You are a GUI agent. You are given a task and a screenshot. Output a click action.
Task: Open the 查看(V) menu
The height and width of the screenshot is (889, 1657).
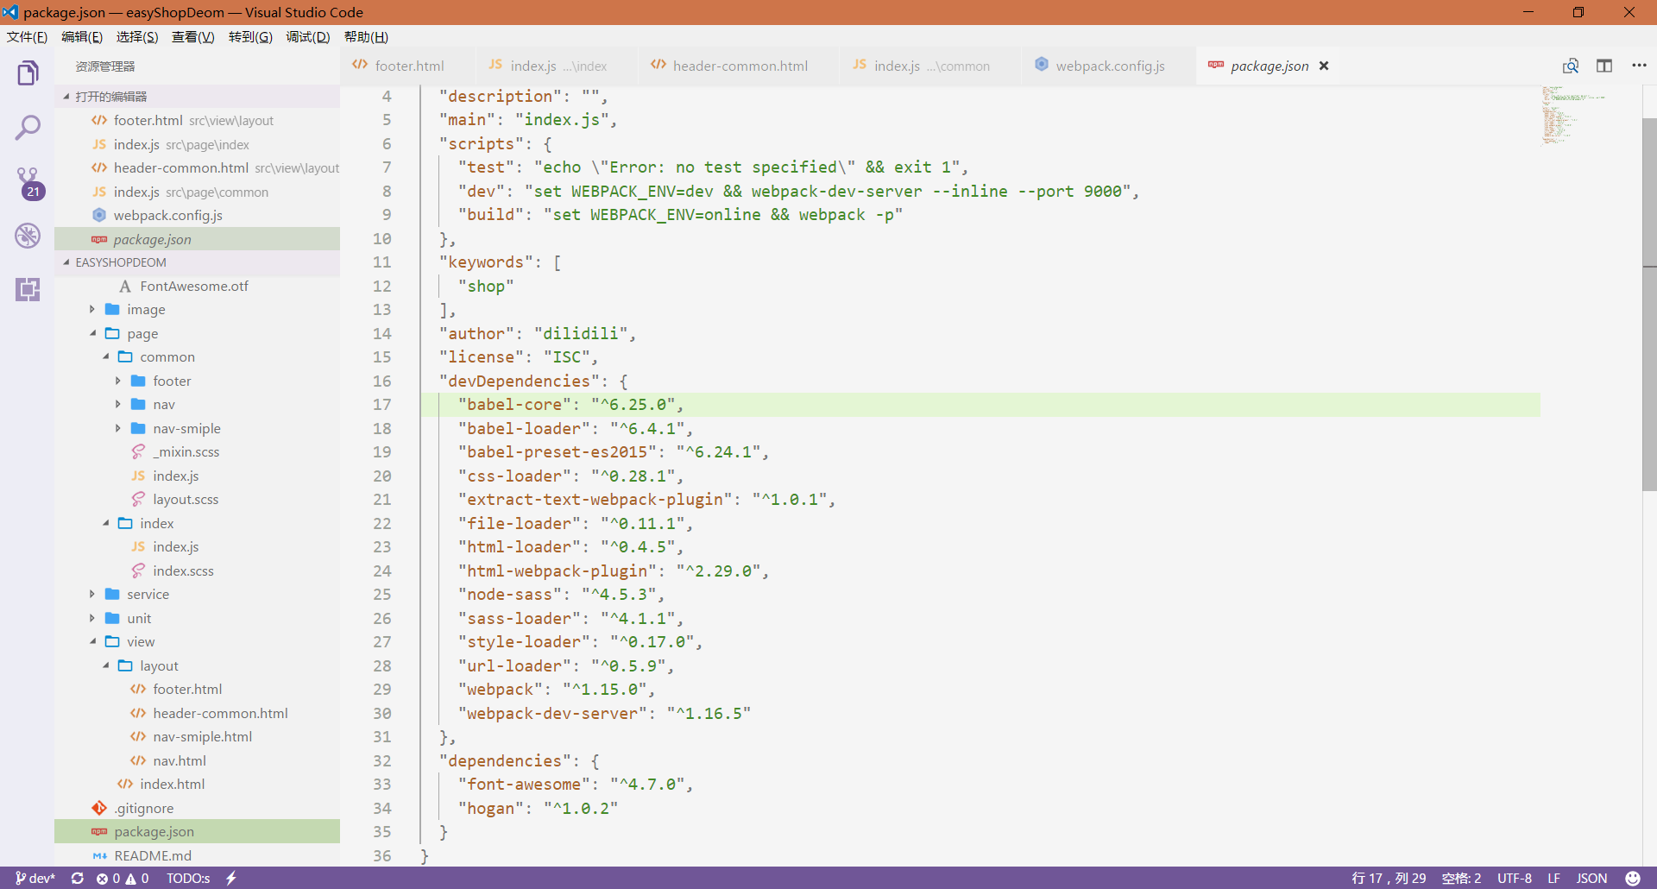coord(192,36)
